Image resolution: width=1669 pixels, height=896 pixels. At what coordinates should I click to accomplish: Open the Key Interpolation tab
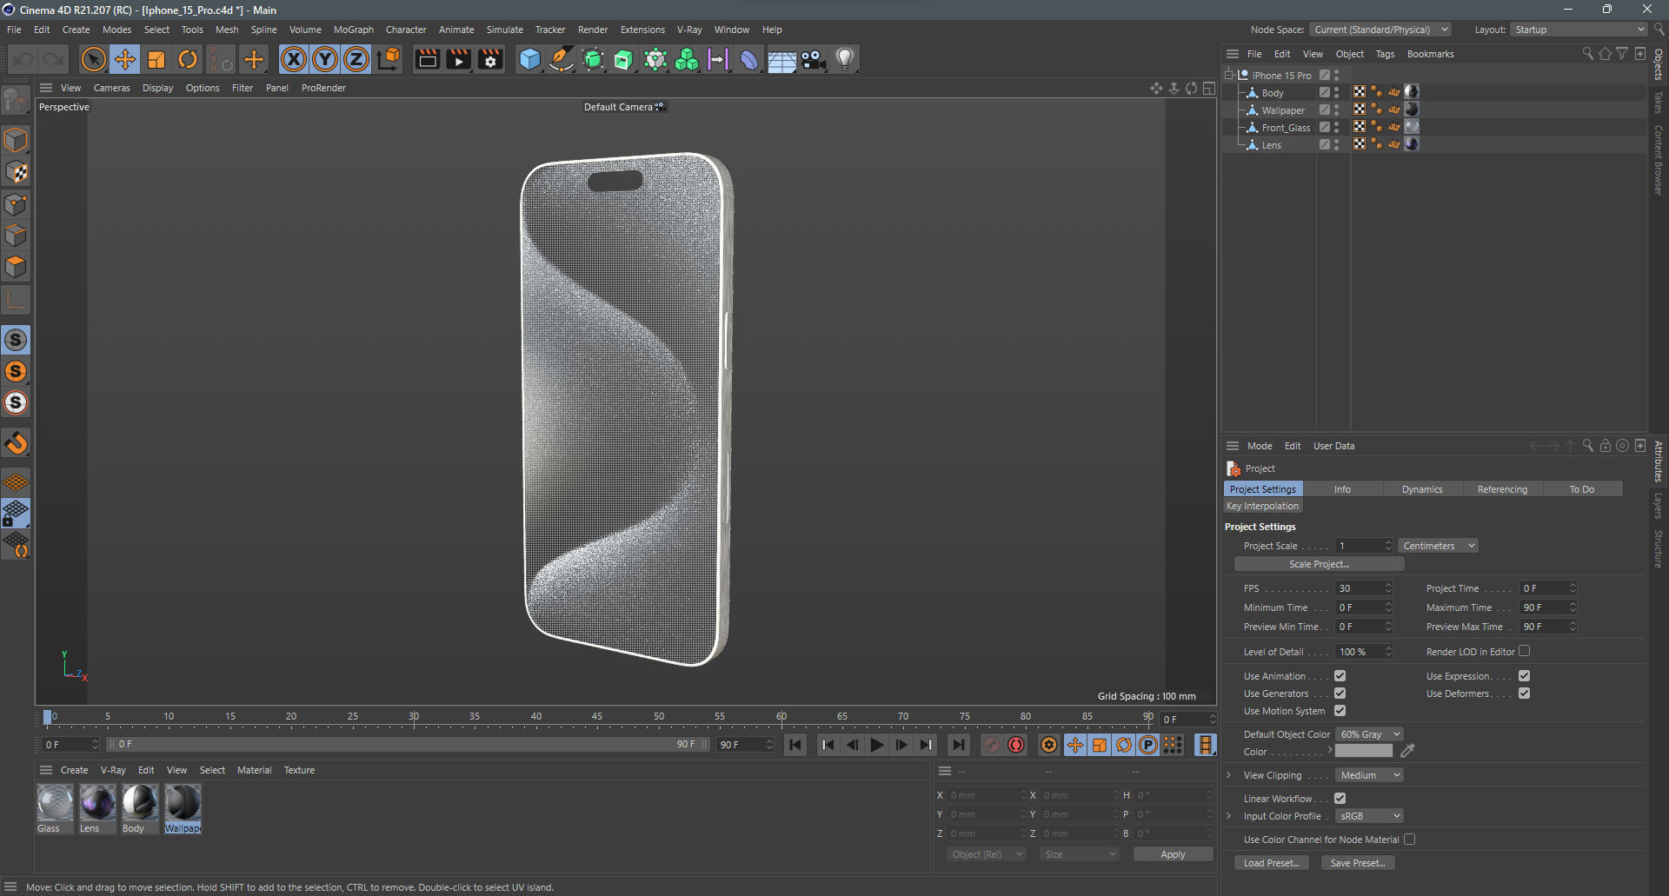click(1262, 506)
